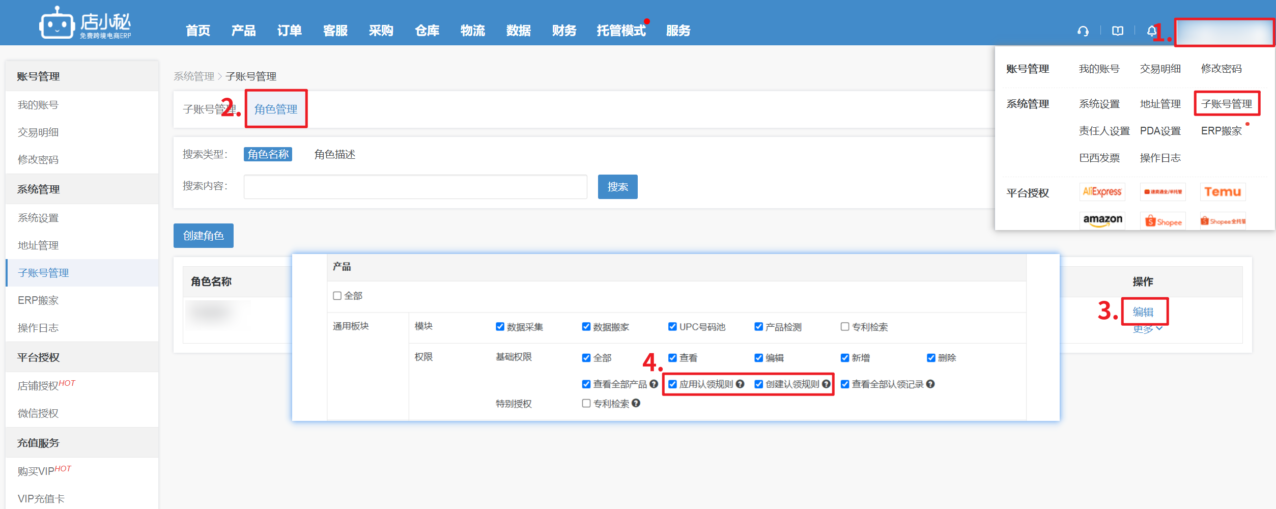
Task: Check the 全部 checkbox under 产品
Action: tap(337, 296)
